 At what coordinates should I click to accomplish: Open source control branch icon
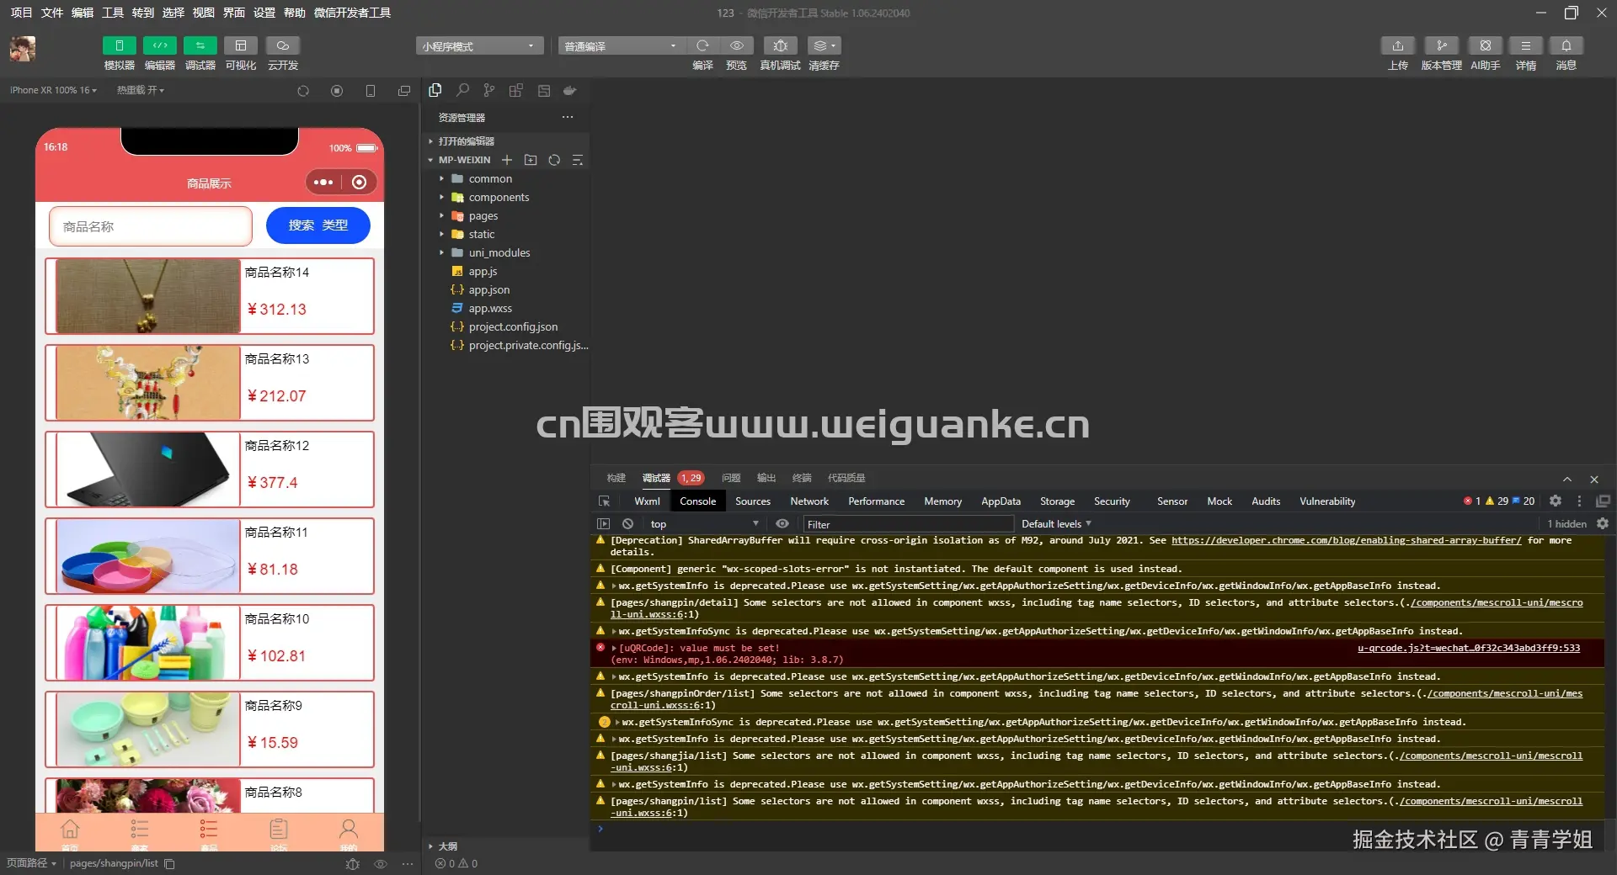click(x=489, y=90)
